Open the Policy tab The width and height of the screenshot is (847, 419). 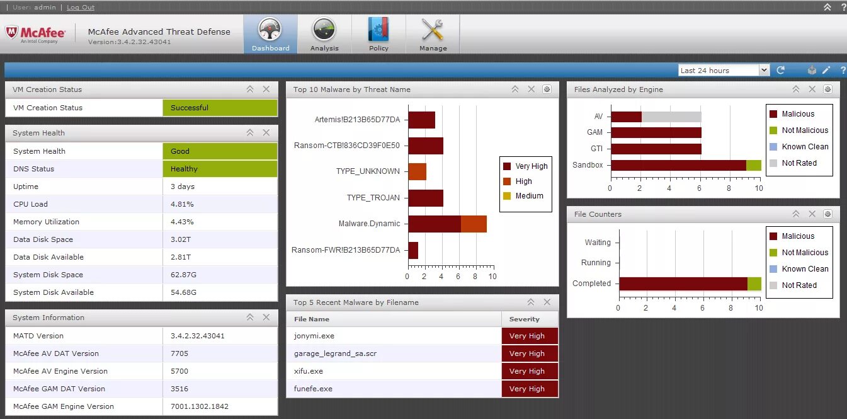coord(378,34)
